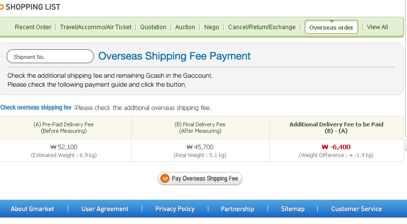Click the Shipment No. input field
The height and width of the screenshot is (224, 407).
50,56
